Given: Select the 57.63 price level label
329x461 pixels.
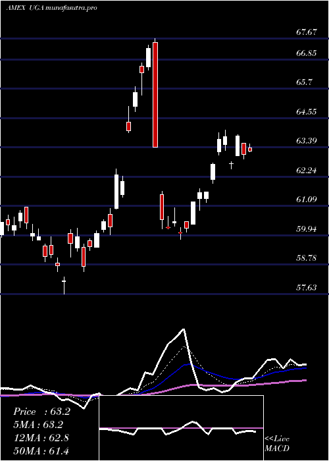Looking at the screenshot, I should pyautogui.click(x=307, y=288).
